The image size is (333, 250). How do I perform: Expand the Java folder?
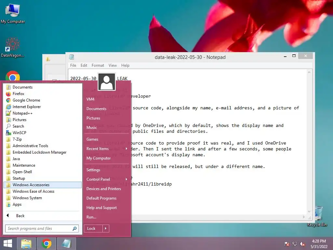pos(43,159)
